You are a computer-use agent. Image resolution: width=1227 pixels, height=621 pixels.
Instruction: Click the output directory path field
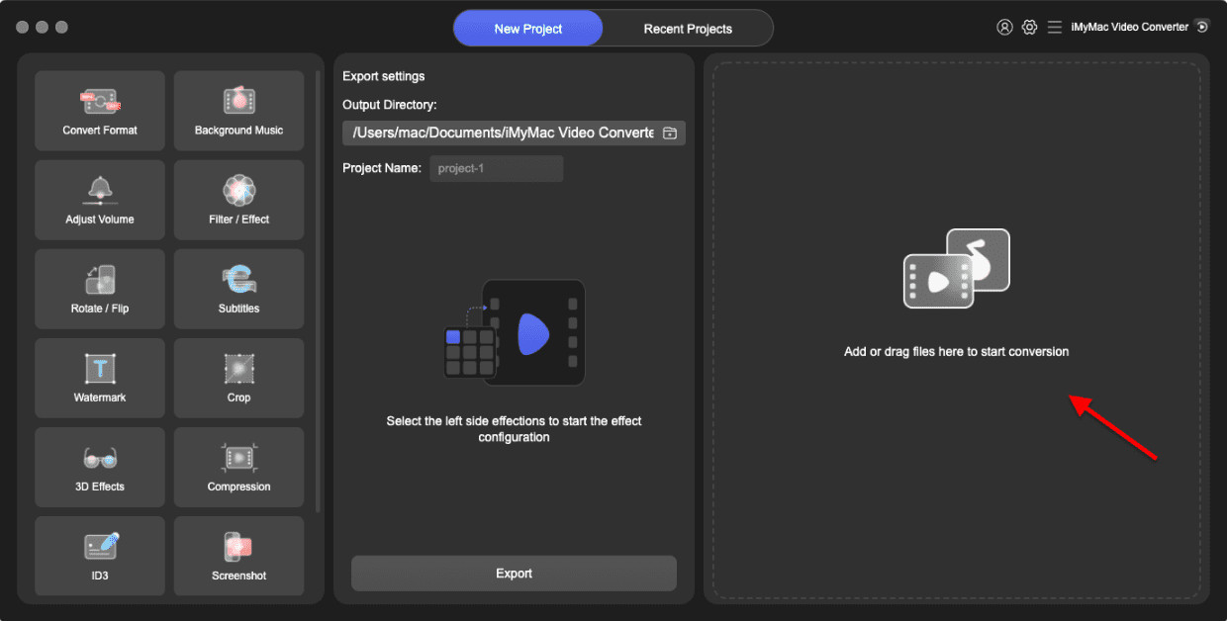click(514, 133)
